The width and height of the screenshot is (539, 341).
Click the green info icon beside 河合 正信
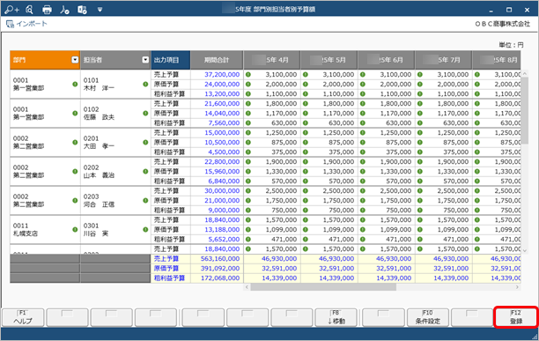tap(145, 200)
